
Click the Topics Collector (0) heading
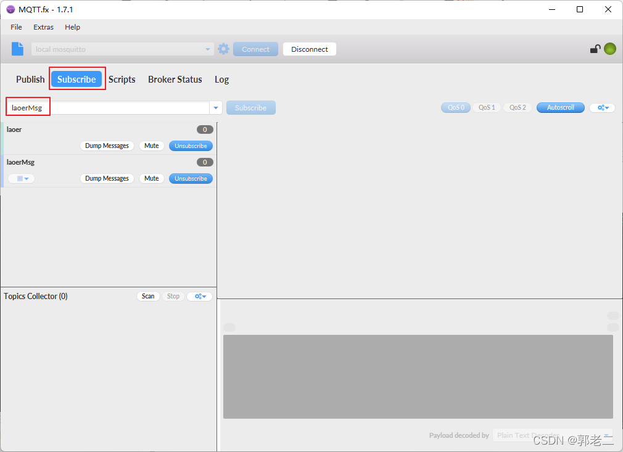36,297
